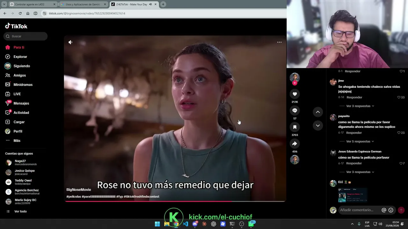408x229 pixels.
Task: Go to the next video with down arrow
Action: (x=318, y=126)
